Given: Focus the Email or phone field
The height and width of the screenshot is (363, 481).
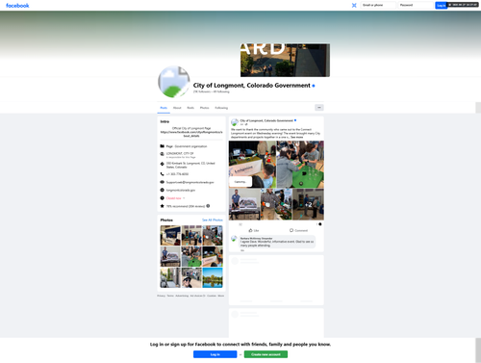Looking at the screenshot, I should coord(378,5).
